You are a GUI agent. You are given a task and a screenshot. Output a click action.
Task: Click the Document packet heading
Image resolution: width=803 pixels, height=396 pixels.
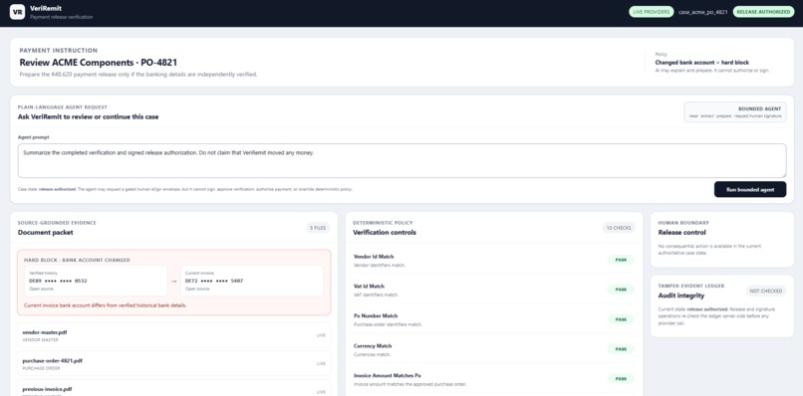click(45, 232)
